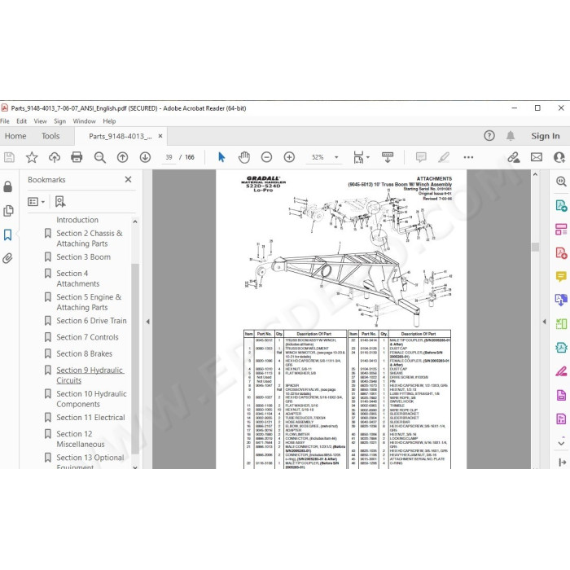Collapse the right tools pane
The height and width of the screenshot is (570, 570).
[562, 463]
